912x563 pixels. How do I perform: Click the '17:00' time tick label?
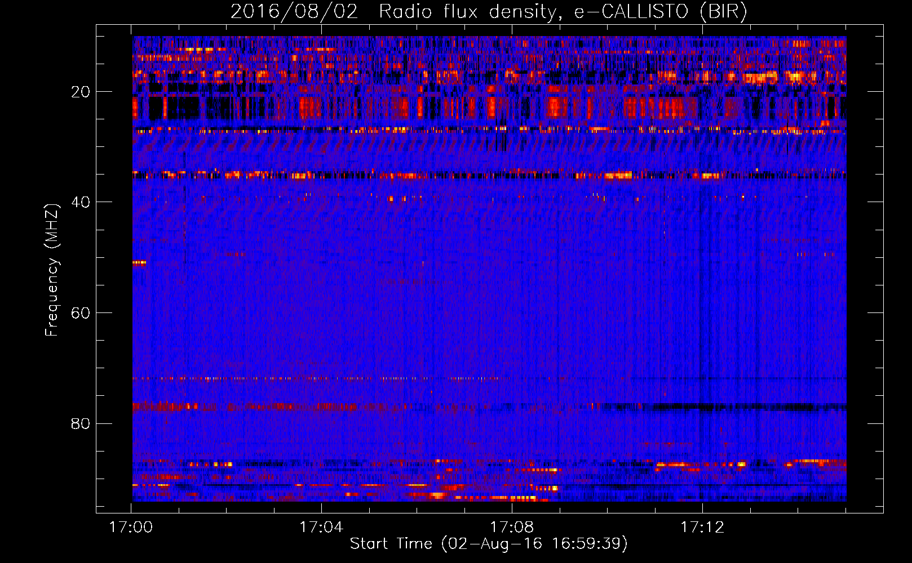131,528
